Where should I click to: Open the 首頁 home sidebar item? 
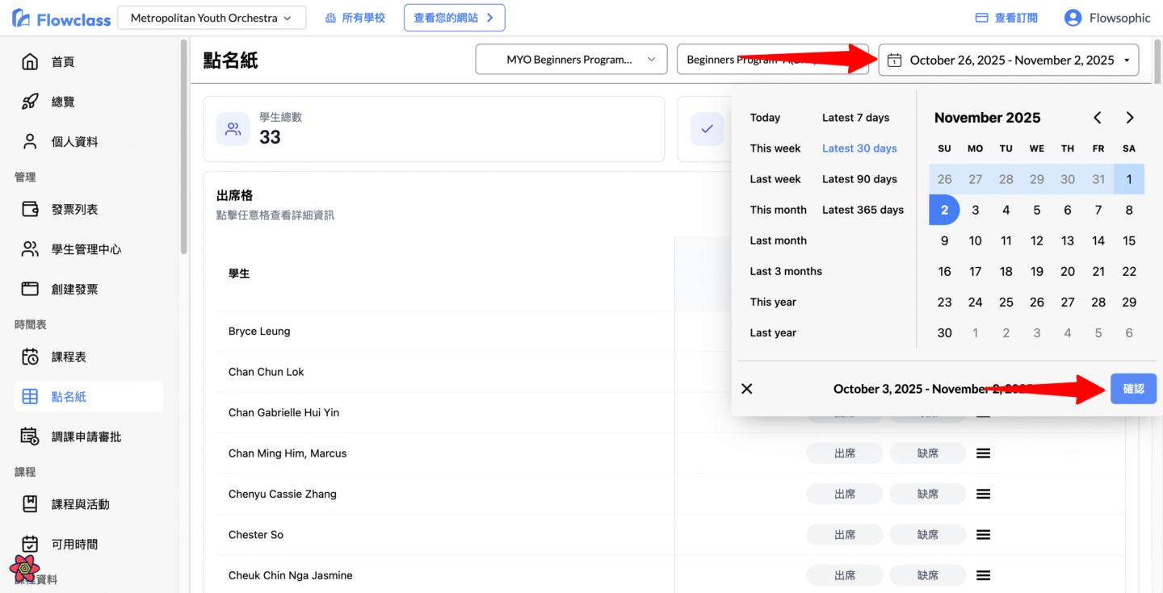click(x=63, y=62)
